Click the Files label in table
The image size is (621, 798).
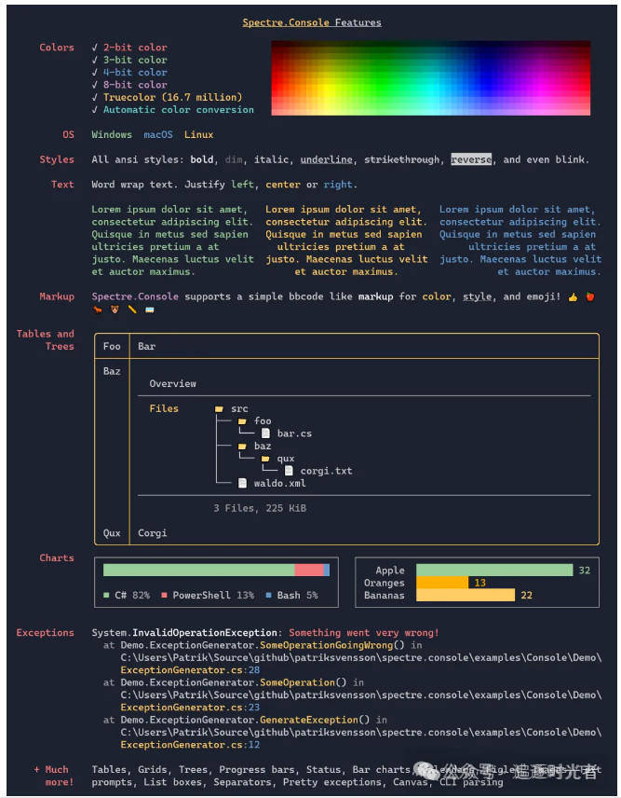click(164, 408)
